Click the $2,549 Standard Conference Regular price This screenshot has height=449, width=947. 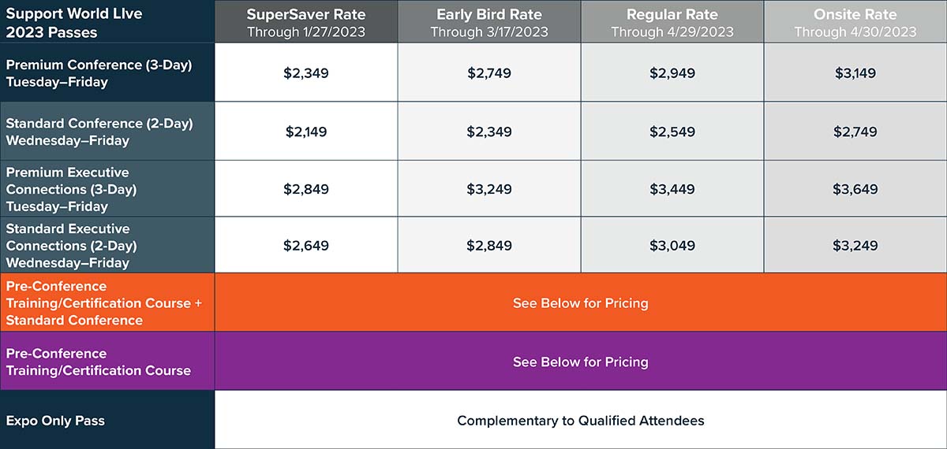tap(672, 132)
